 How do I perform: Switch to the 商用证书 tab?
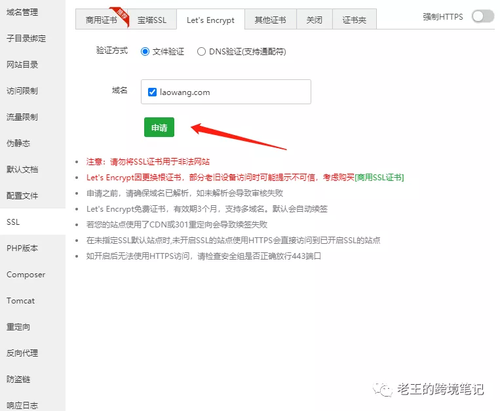coord(102,20)
